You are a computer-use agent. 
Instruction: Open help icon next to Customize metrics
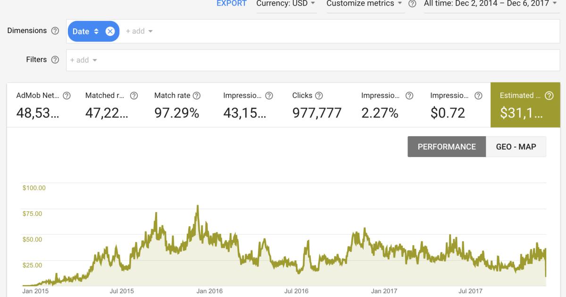[412, 4]
